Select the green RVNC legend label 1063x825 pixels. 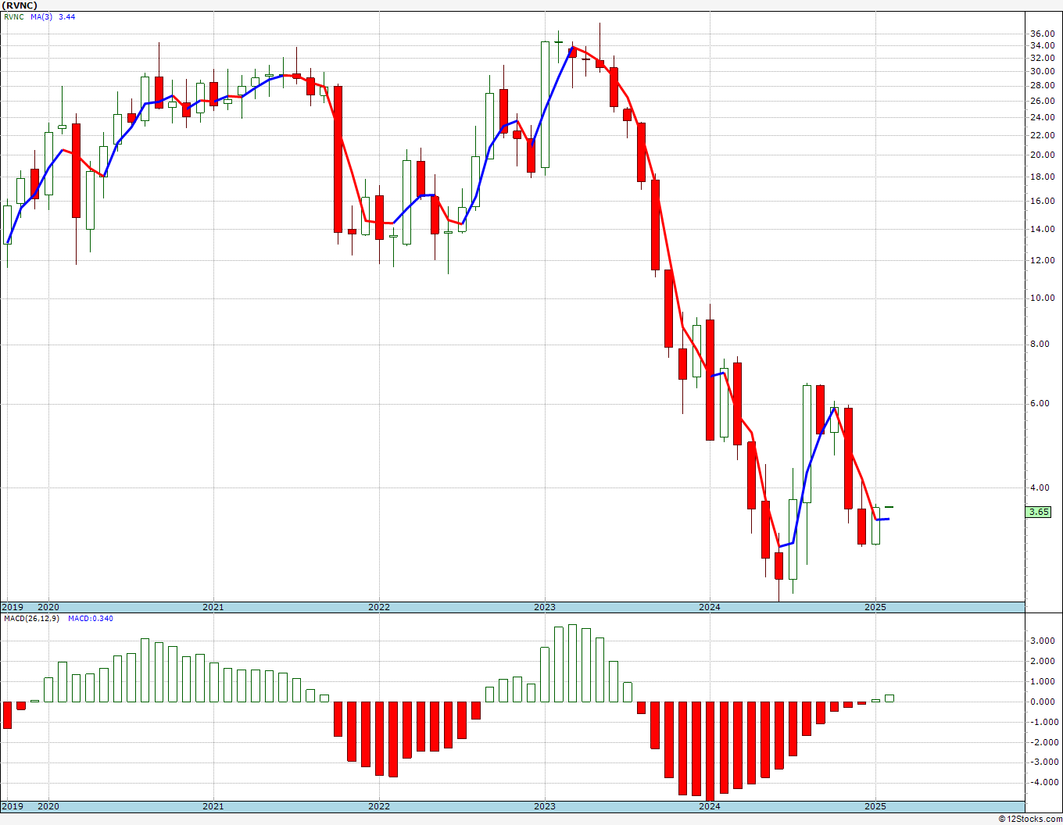pyautogui.click(x=13, y=16)
